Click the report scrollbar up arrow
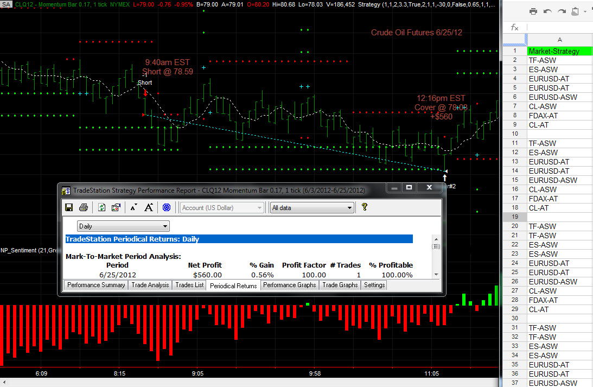 436,239
